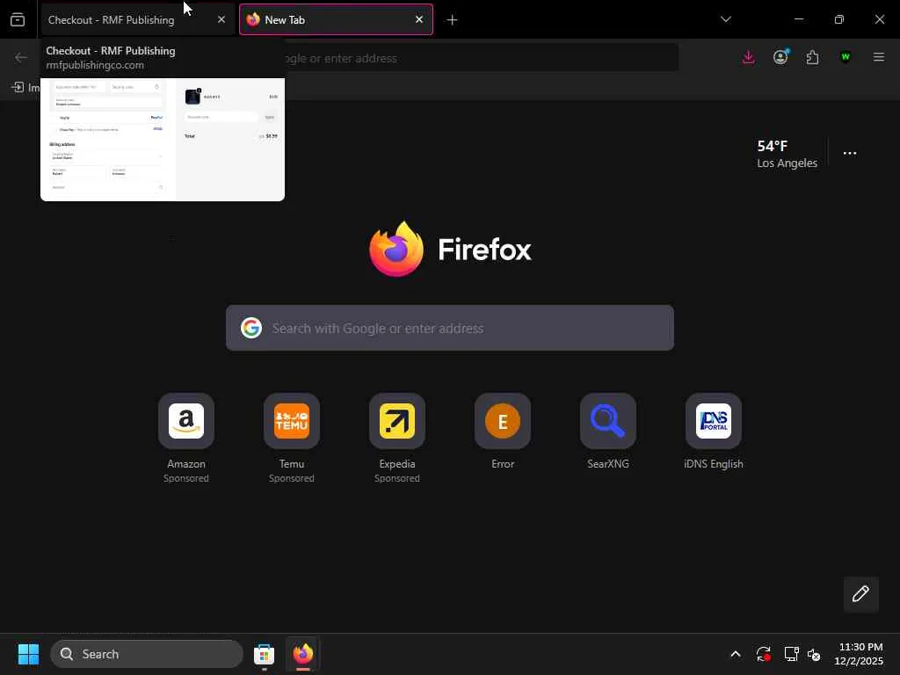Open a new tab with plus button
This screenshot has height=675, width=900.
(453, 20)
